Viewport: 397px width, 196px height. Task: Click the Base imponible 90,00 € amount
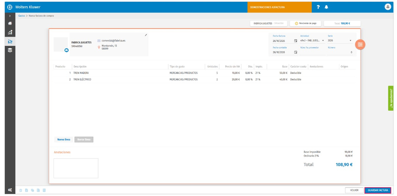(x=349, y=152)
